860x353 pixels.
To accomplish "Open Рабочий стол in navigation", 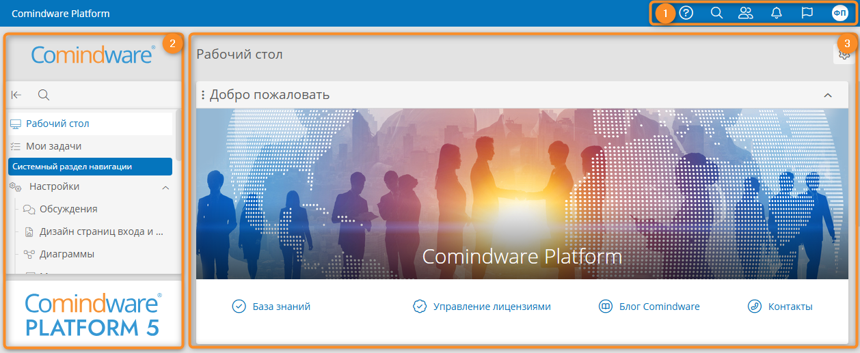I will pos(90,124).
